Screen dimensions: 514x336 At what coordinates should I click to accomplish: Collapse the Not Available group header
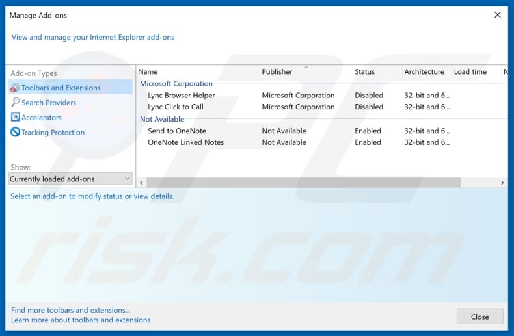click(162, 119)
